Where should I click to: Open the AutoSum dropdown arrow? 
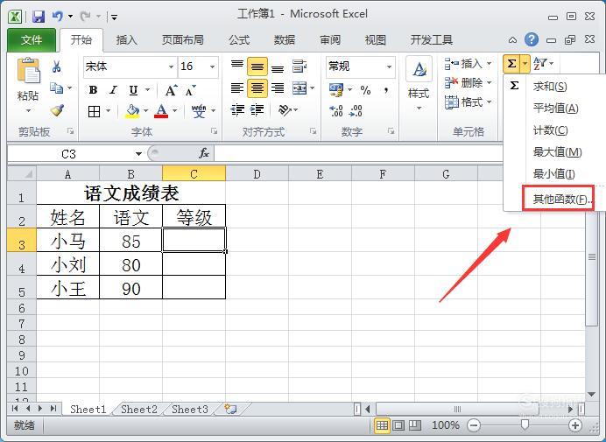tap(525, 64)
